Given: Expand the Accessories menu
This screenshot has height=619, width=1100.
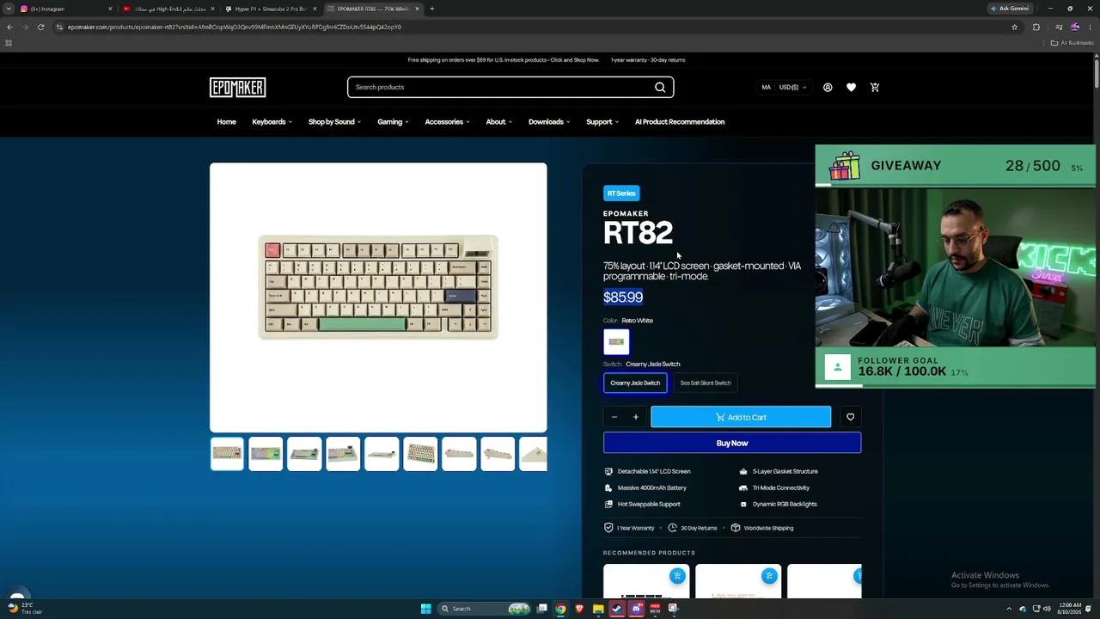Looking at the screenshot, I should coord(447,122).
